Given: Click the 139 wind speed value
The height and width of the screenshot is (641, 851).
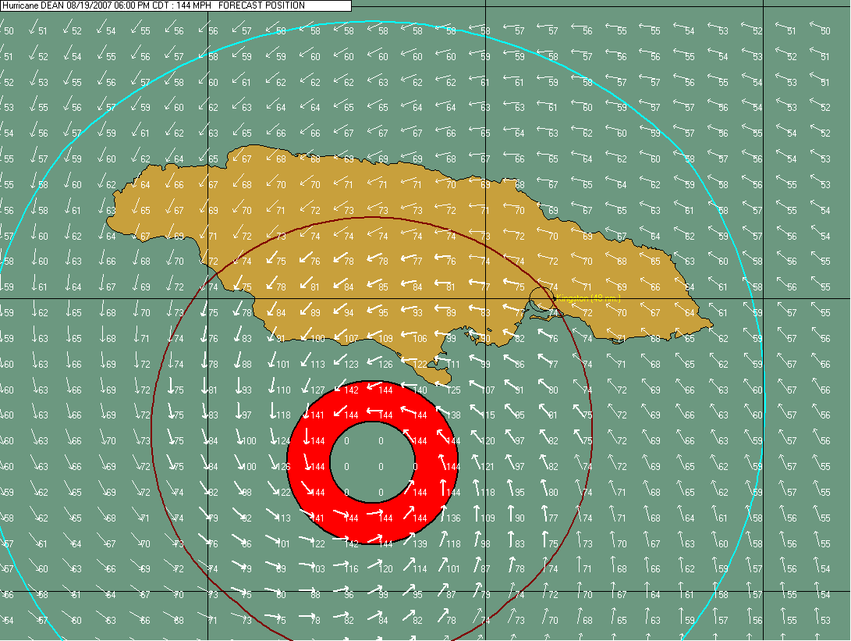Looking at the screenshot, I should 420,543.
